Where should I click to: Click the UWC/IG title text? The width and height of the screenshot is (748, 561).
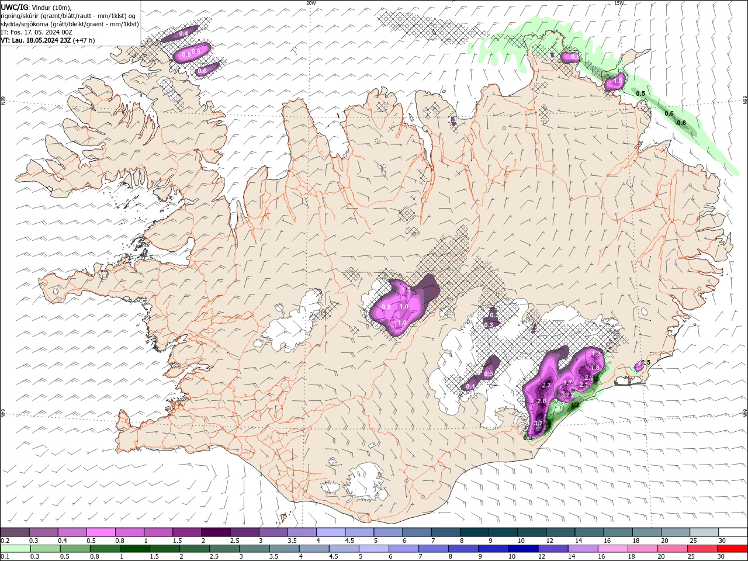[x=14, y=7]
